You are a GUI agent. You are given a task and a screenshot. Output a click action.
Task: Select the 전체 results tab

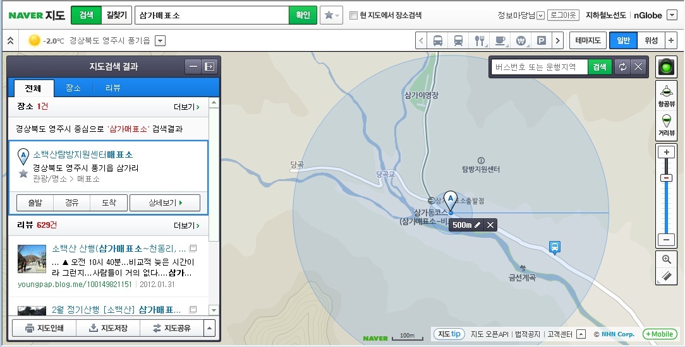(x=33, y=88)
